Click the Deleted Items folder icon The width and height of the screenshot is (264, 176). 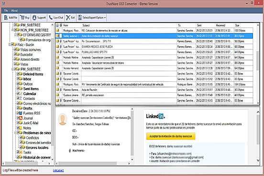pyautogui.click(x=21, y=74)
